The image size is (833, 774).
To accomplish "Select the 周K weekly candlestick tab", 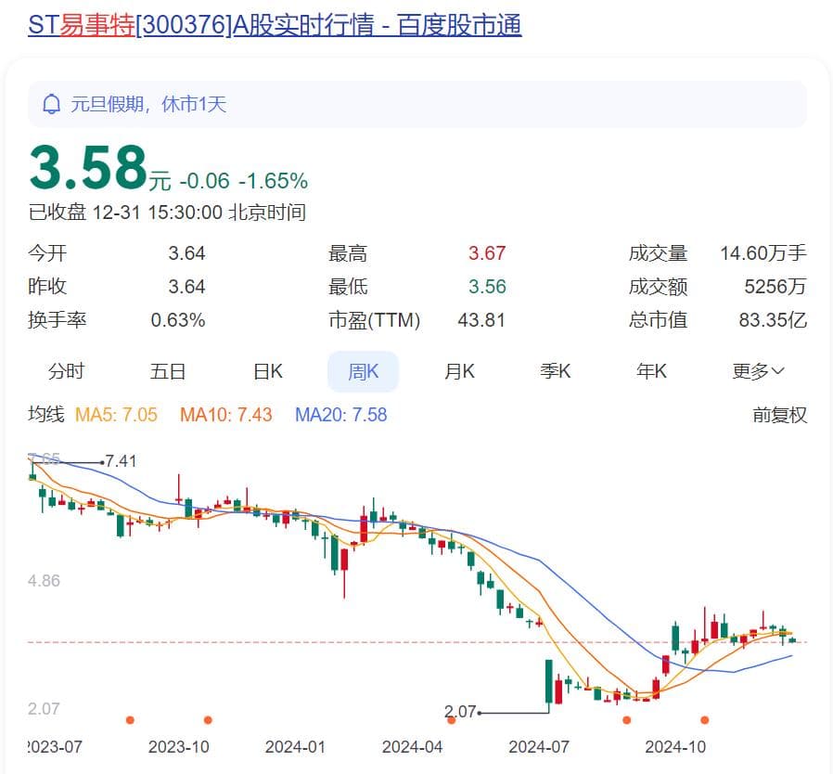I will pyautogui.click(x=363, y=372).
